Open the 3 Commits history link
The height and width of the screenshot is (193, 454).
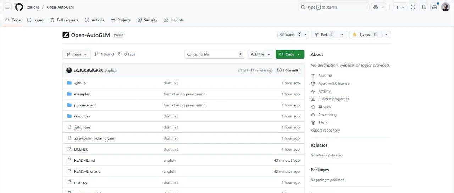coord(288,70)
